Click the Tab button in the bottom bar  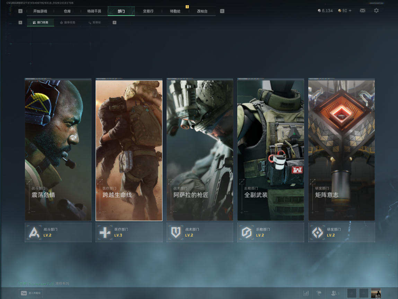[31, 293]
